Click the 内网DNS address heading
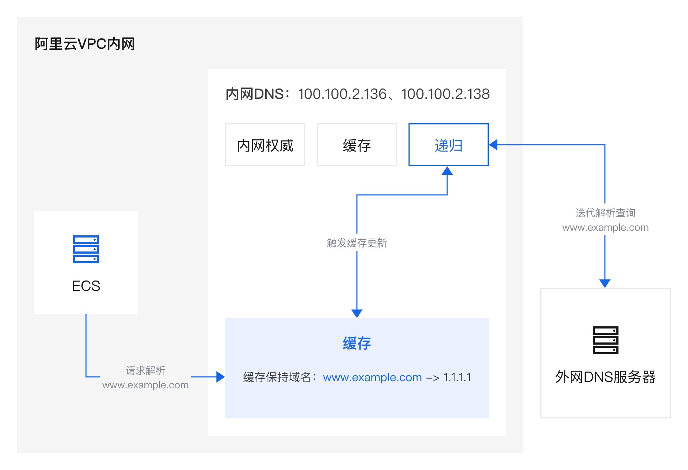Viewport: 688px width, 470px height. 357,94
